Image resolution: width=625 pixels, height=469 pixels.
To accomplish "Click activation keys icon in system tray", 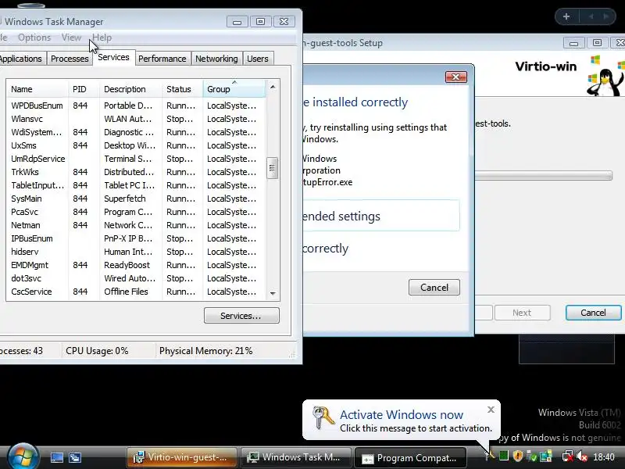I will pyautogui.click(x=488, y=455).
